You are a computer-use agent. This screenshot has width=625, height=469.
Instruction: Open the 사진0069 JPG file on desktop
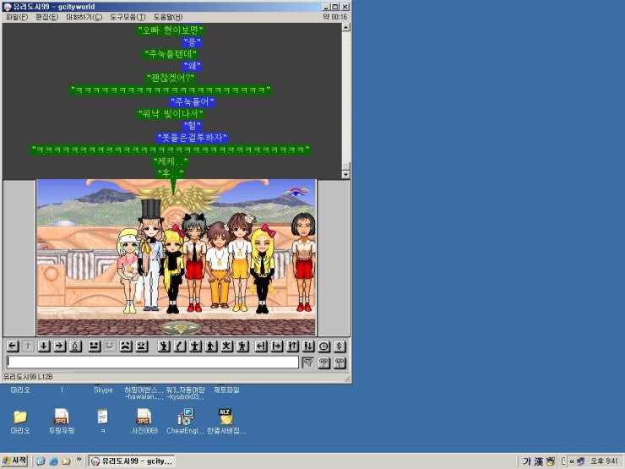(144, 420)
